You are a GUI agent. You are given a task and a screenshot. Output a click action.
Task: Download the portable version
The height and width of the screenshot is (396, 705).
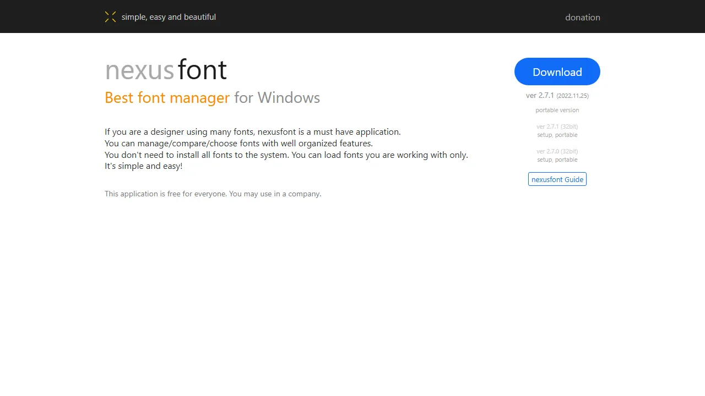tap(557, 110)
